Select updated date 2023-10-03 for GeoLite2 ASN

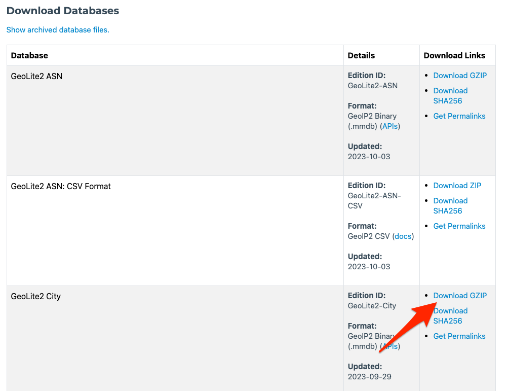[369, 157]
